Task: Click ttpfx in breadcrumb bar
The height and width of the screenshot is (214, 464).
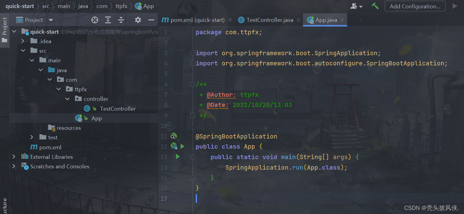Action: click(121, 6)
